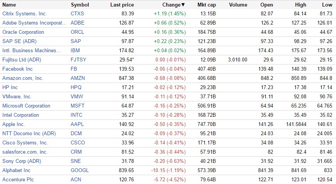Open the ADBE symbol link

[x=78, y=23]
